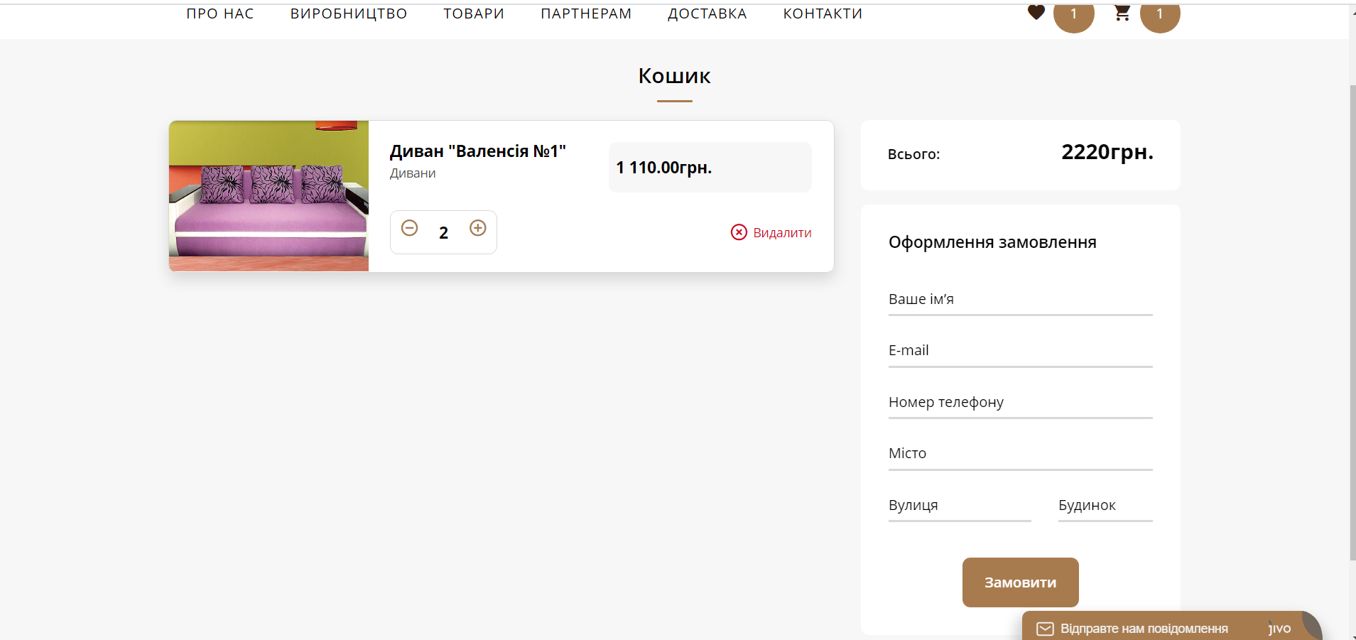Open the ПАРТНЕРАМ menu item
Image resolution: width=1356 pixels, height=640 pixels.
(x=586, y=13)
